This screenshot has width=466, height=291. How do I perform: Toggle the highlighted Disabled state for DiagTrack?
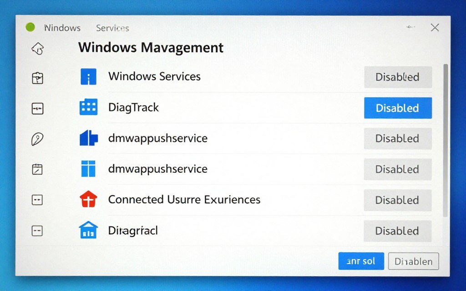click(398, 108)
